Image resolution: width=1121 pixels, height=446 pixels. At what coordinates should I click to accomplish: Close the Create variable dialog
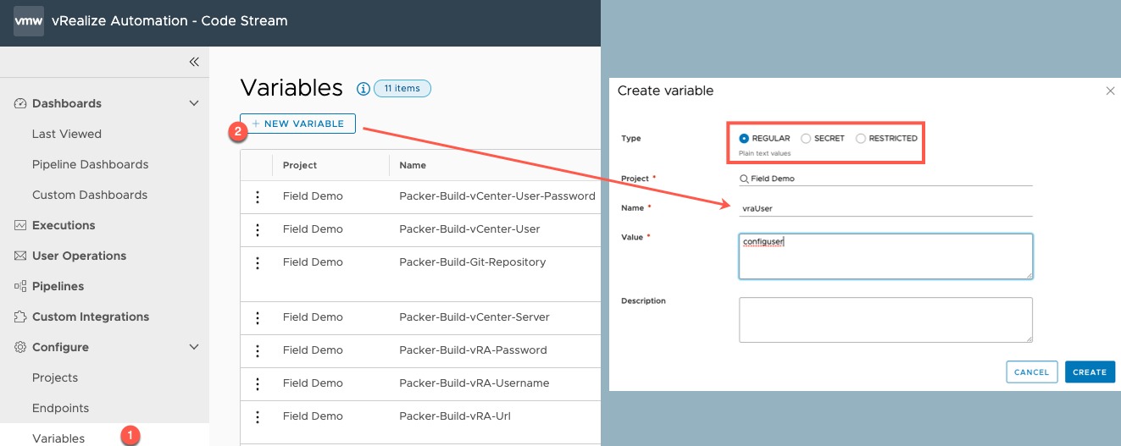point(1110,91)
